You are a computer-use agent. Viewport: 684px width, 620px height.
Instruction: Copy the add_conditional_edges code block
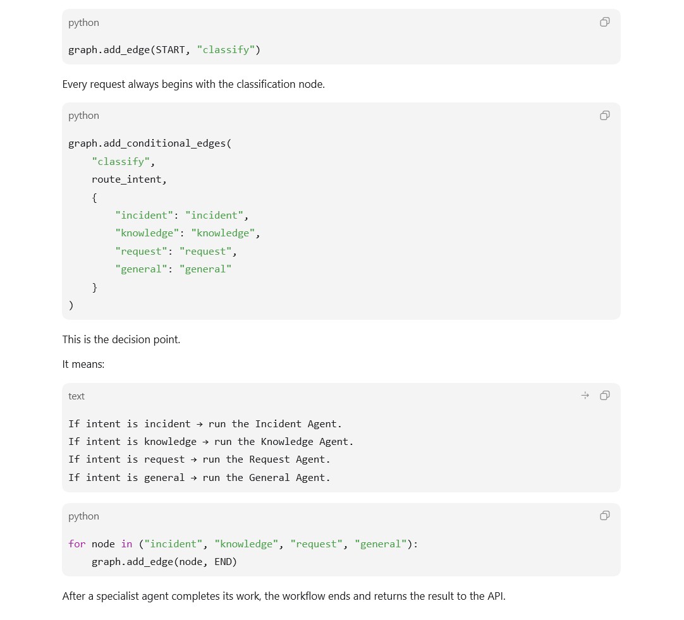click(x=604, y=115)
